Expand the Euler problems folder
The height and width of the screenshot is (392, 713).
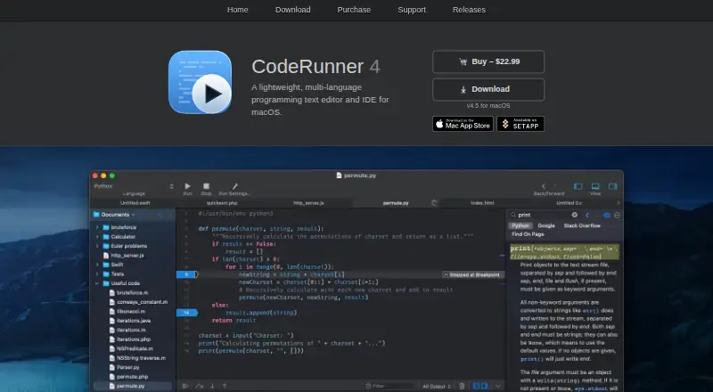point(97,246)
